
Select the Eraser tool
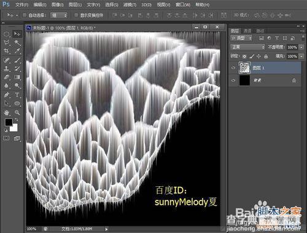click(6, 77)
